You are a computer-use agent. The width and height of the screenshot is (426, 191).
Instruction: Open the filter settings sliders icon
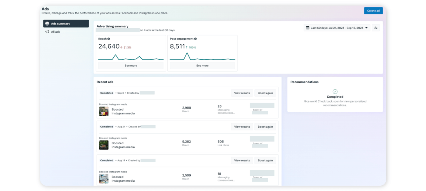(376, 28)
